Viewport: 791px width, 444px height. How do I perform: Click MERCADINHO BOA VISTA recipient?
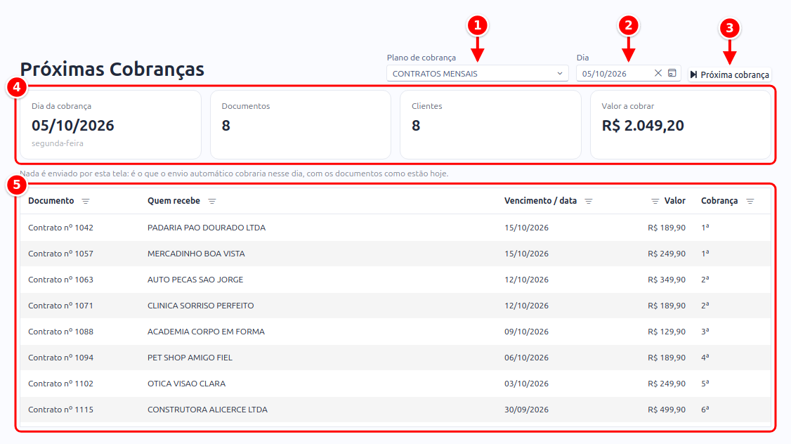tap(196, 254)
